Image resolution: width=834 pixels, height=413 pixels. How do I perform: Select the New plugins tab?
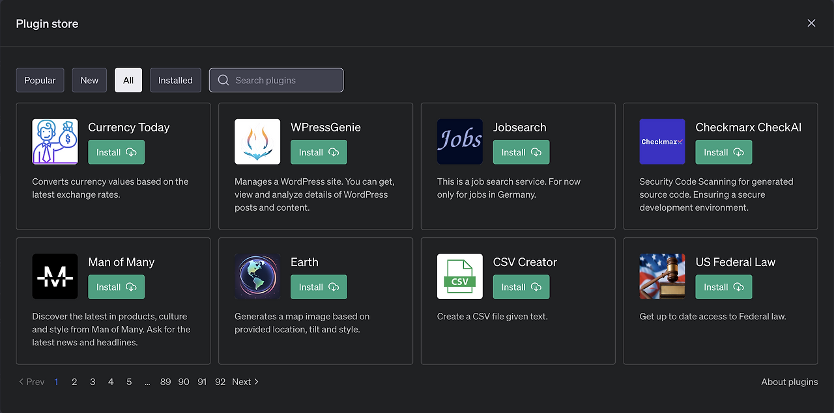[x=89, y=81]
